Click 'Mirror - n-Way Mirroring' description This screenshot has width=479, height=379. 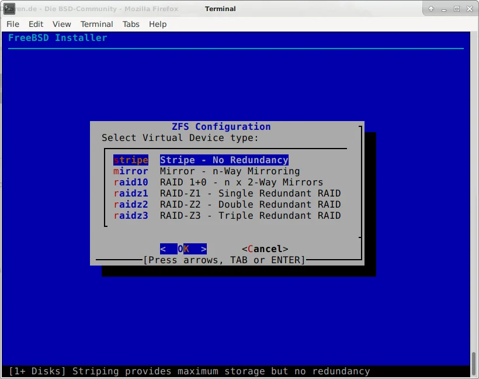(x=230, y=171)
